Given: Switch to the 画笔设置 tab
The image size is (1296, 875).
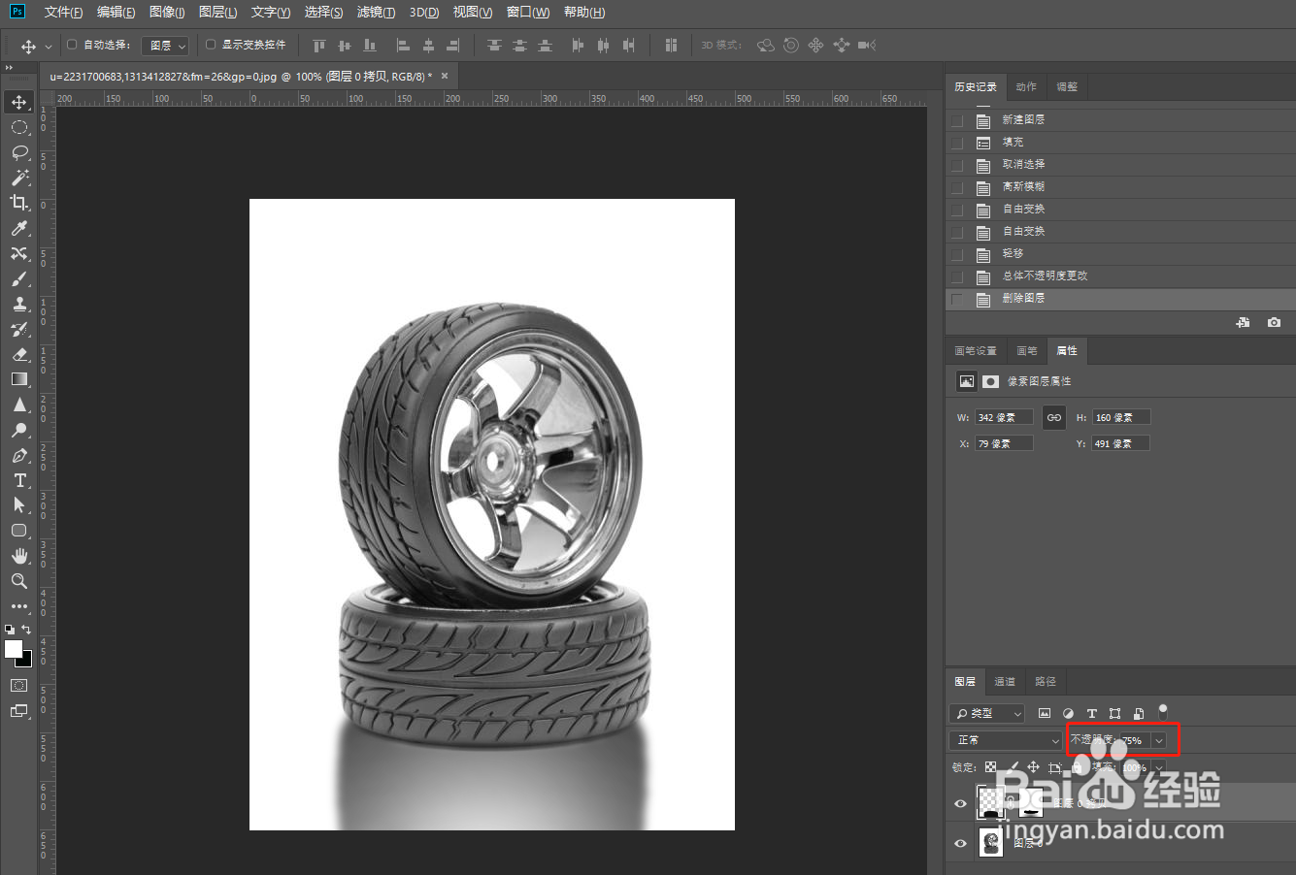Looking at the screenshot, I should [x=976, y=350].
